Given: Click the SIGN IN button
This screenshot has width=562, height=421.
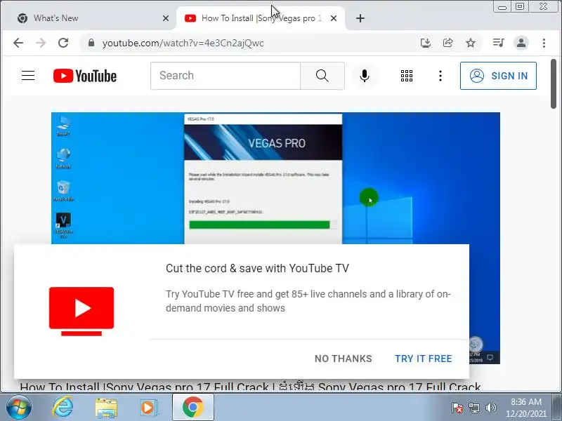Looking at the screenshot, I should tap(498, 76).
